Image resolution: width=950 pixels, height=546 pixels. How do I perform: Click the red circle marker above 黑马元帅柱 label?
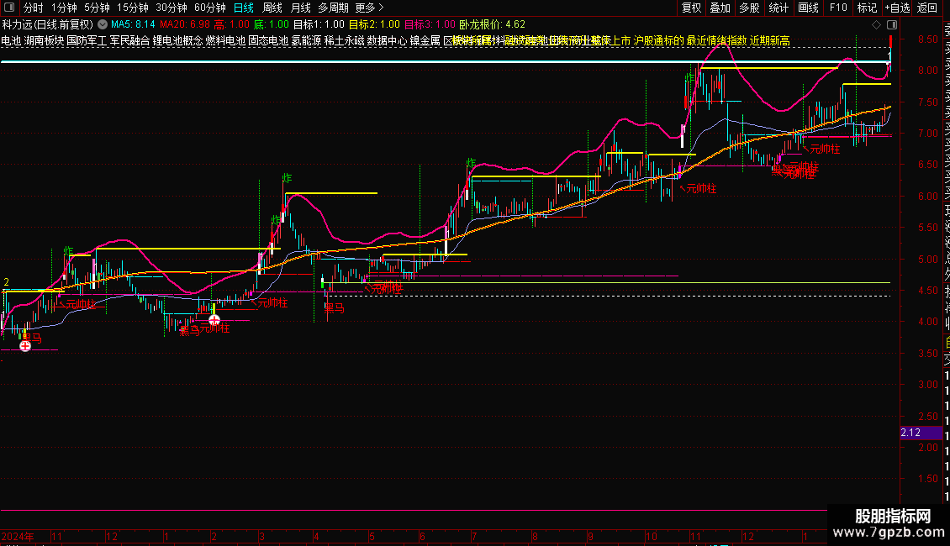pyautogui.click(x=214, y=320)
